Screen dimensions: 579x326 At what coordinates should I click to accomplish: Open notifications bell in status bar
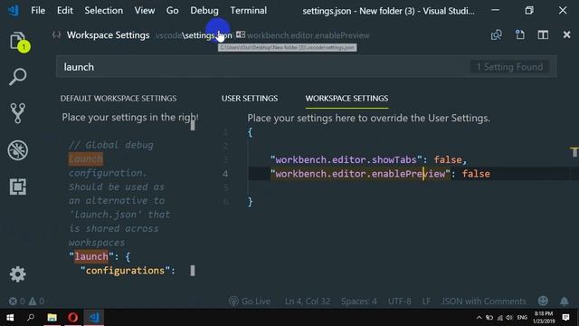point(564,302)
